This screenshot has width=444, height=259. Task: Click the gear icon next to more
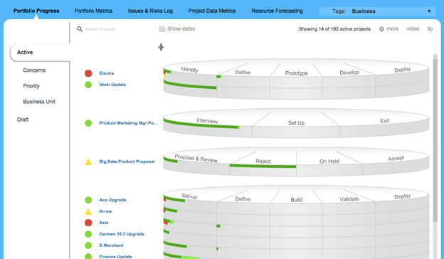pos(381,29)
